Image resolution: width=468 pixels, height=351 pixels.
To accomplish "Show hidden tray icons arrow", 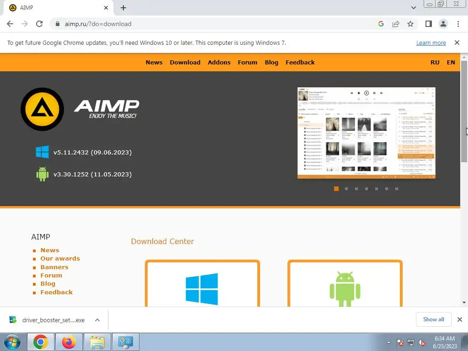I will click(x=388, y=342).
